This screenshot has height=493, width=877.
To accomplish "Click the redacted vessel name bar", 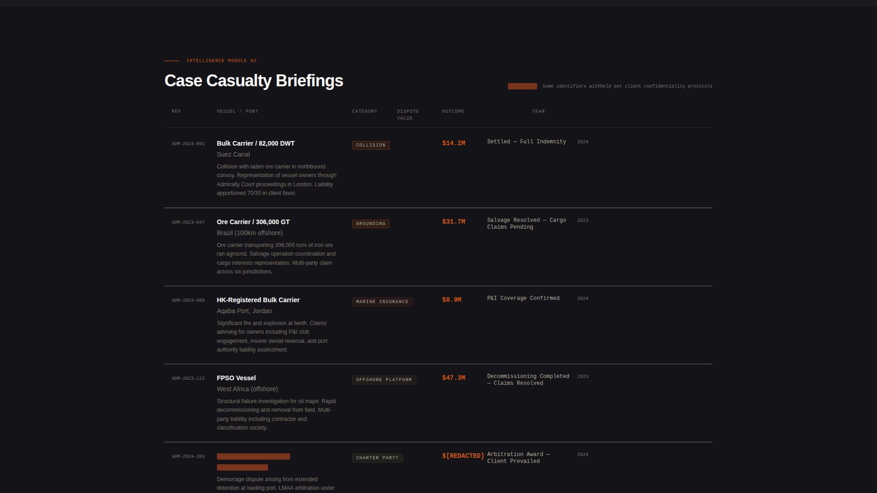I will (x=253, y=456).
